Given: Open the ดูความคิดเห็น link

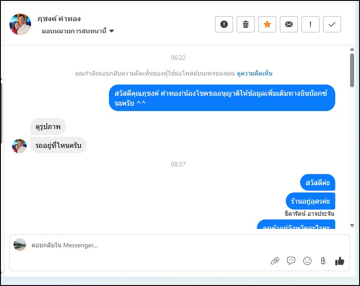Looking at the screenshot, I should point(254,74).
